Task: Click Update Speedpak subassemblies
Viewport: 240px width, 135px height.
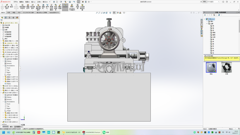Action: coord(72,7)
